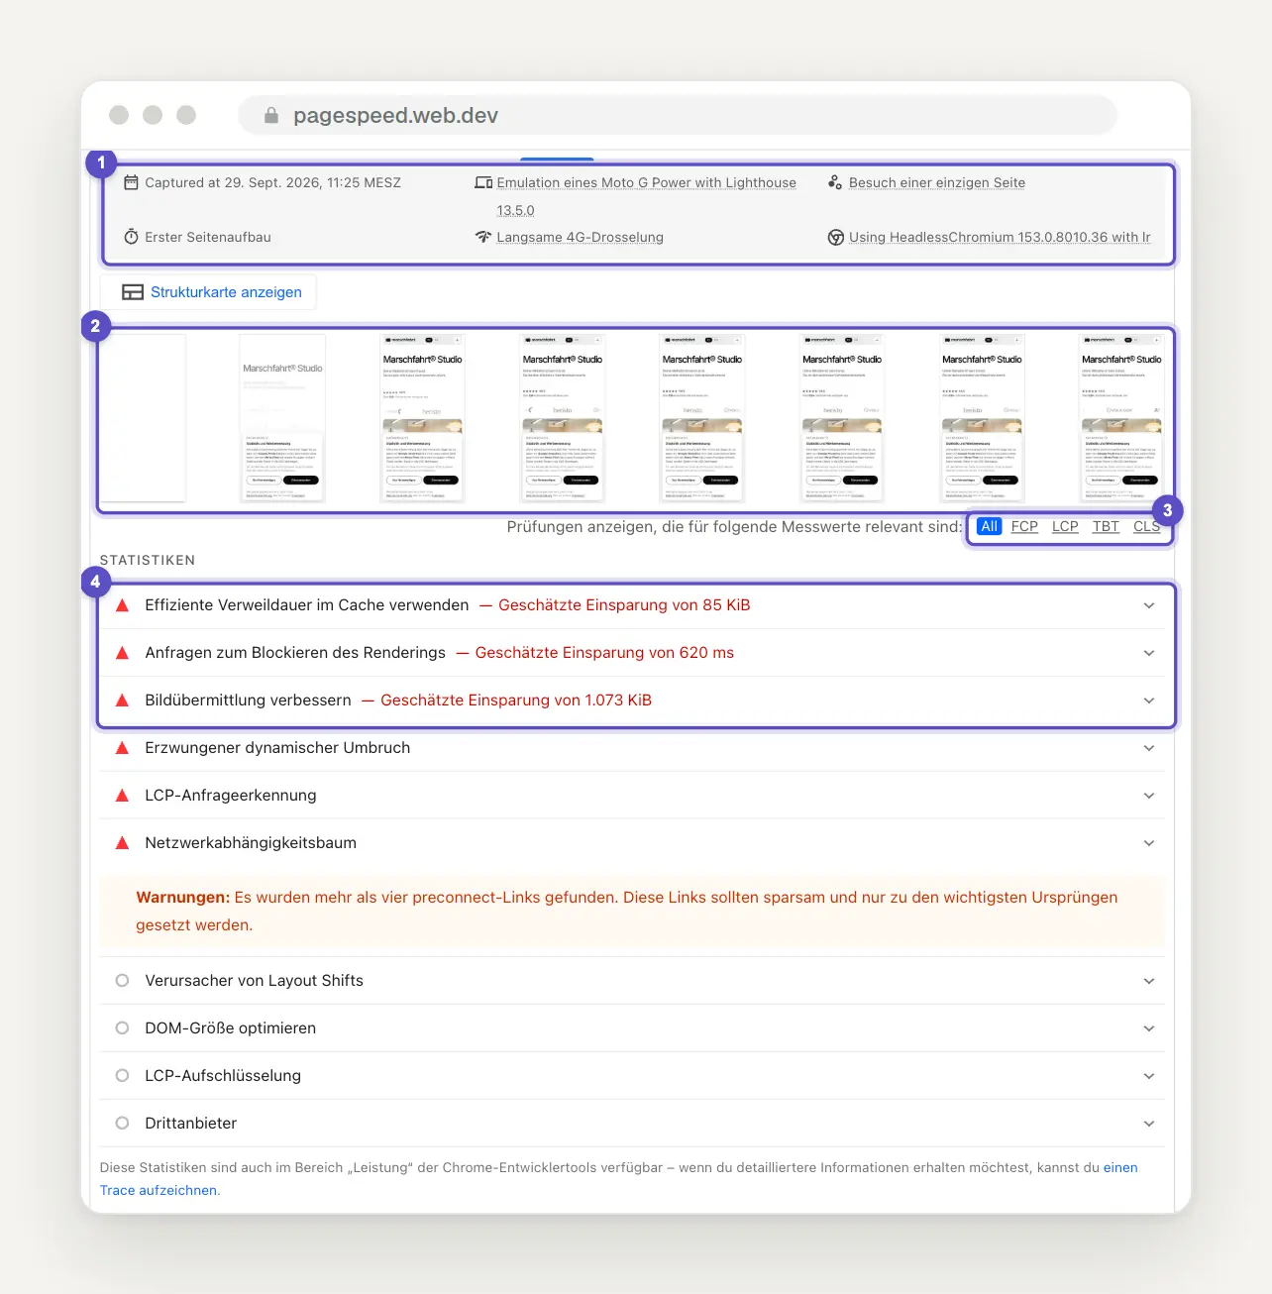Click the red triangle beside Erzwungener dynamischer Umbruch

123,748
